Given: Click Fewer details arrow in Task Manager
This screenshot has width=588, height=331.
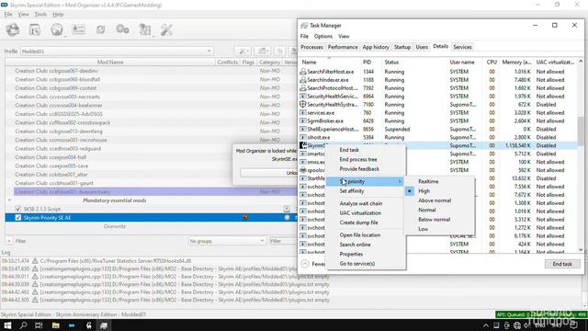Looking at the screenshot, I should [x=305, y=264].
